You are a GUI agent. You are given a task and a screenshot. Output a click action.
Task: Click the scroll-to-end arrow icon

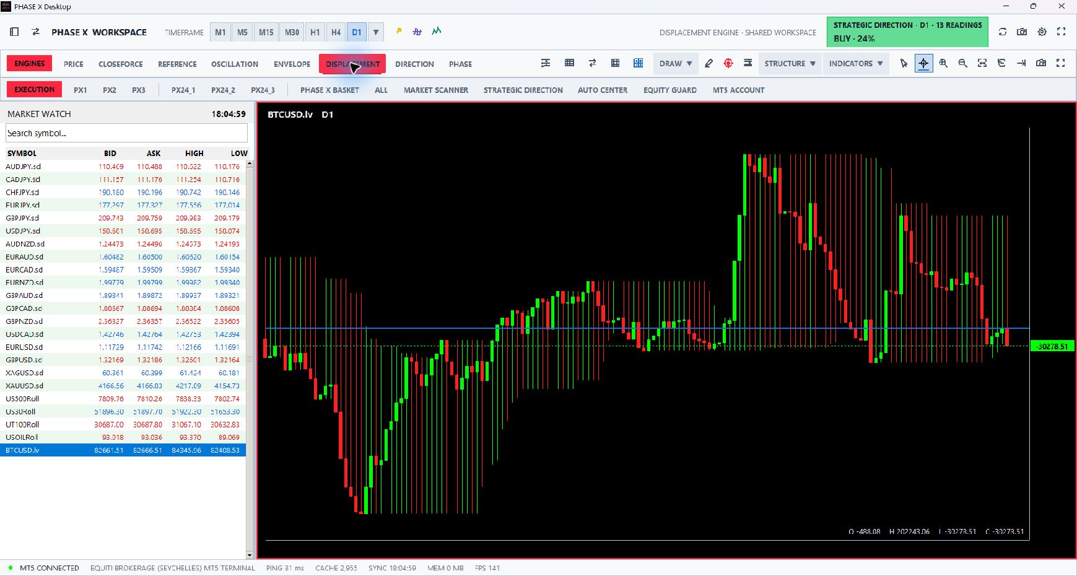tap(1021, 63)
